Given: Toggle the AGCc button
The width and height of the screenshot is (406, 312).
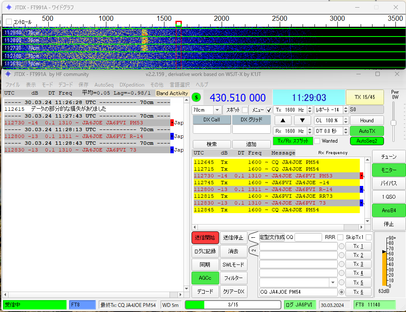Looking at the screenshot, I should [205, 278].
